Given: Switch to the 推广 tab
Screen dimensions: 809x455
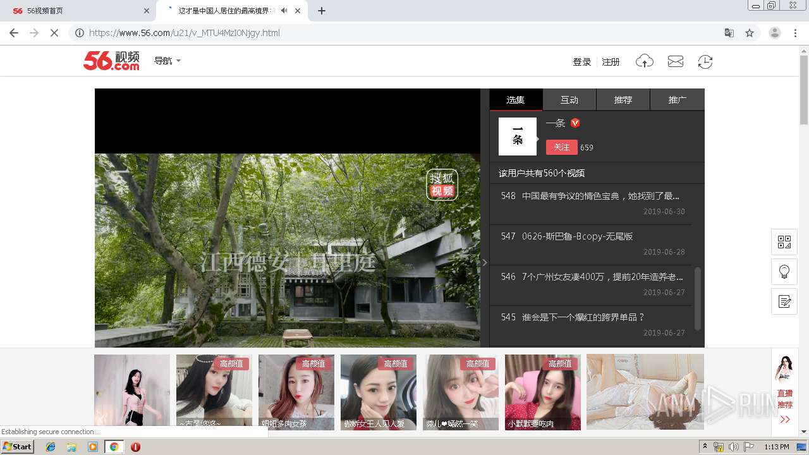Looking at the screenshot, I should tap(678, 100).
